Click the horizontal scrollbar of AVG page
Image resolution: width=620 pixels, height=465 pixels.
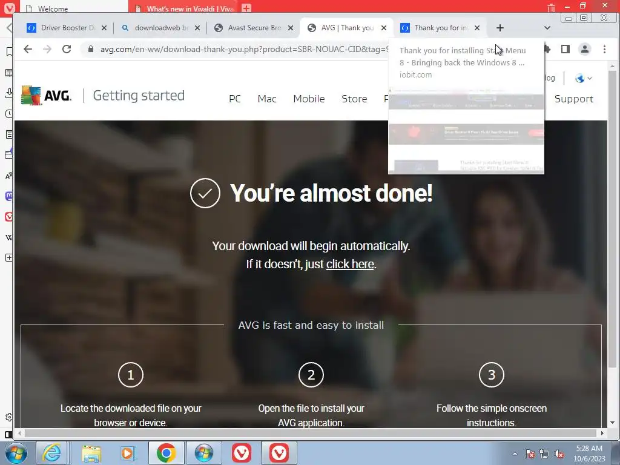coord(311,434)
